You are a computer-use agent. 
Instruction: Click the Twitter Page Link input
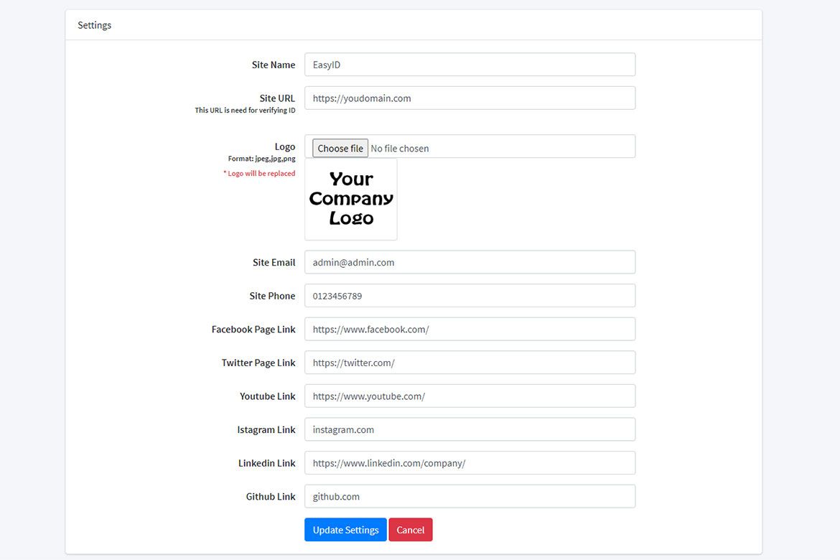click(470, 363)
